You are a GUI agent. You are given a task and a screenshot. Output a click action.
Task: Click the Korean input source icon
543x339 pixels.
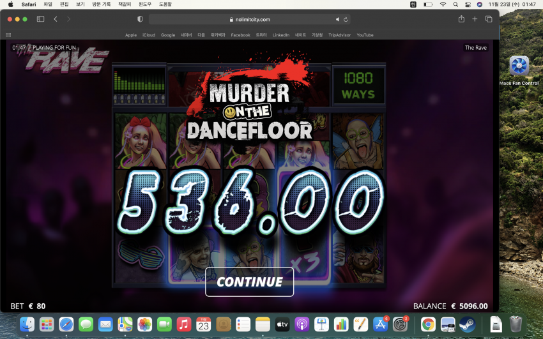[x=413, y=4]
